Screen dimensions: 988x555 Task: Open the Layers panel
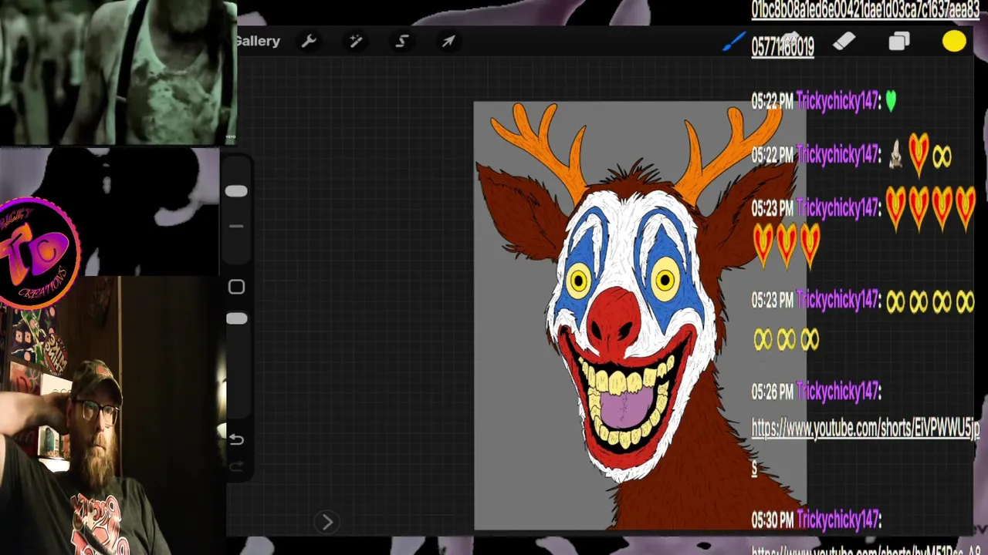point(899,42)
